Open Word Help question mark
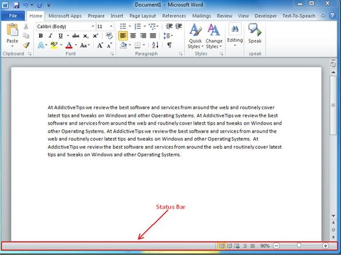 332,15
